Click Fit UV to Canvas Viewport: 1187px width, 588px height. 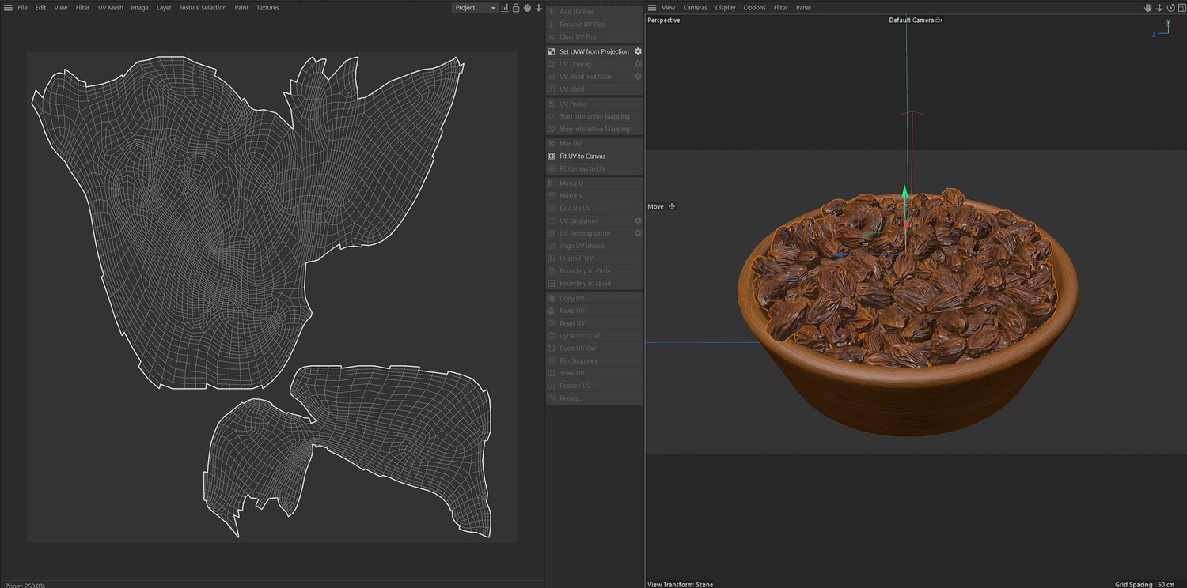[x=582, y=156]
